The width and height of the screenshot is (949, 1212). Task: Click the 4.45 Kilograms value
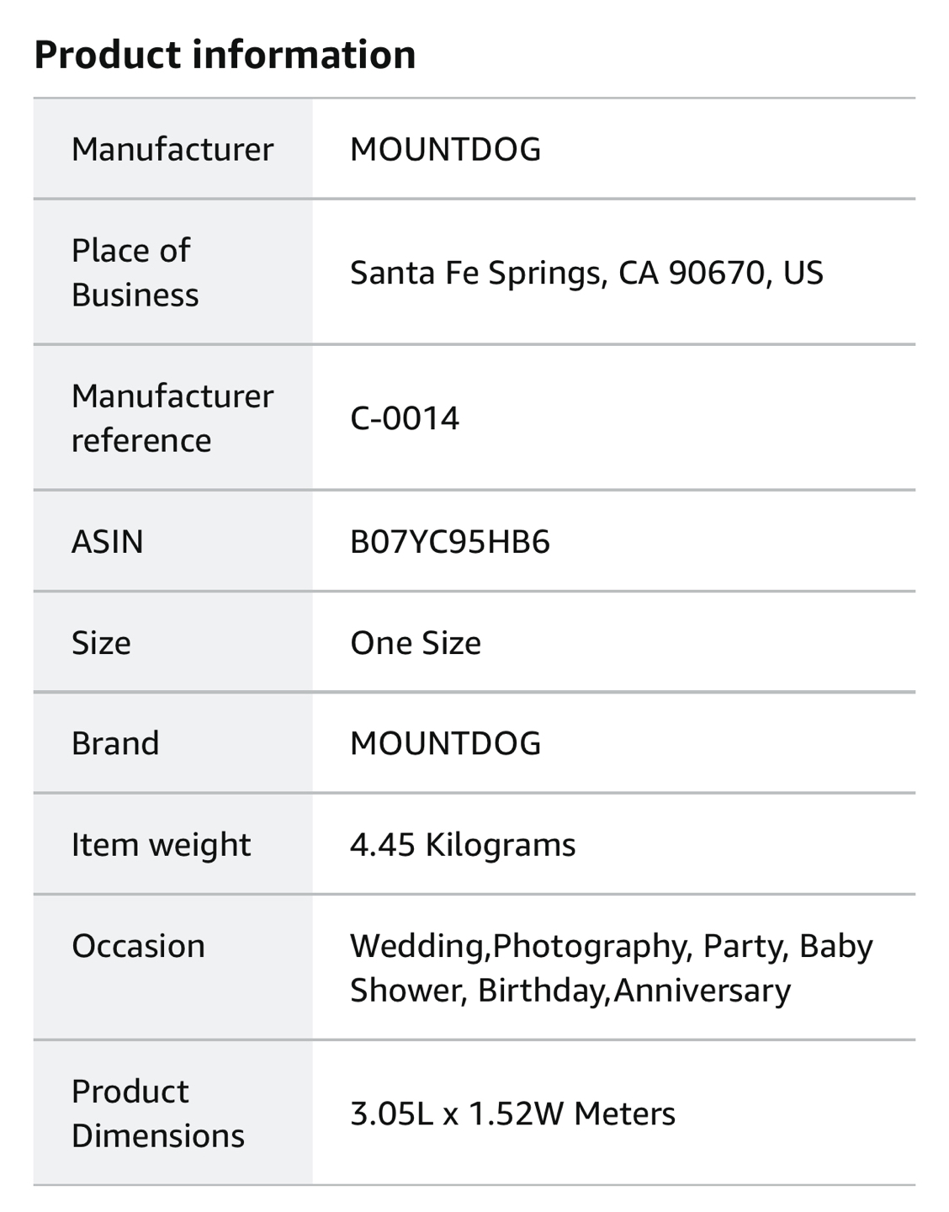(463, 844)
